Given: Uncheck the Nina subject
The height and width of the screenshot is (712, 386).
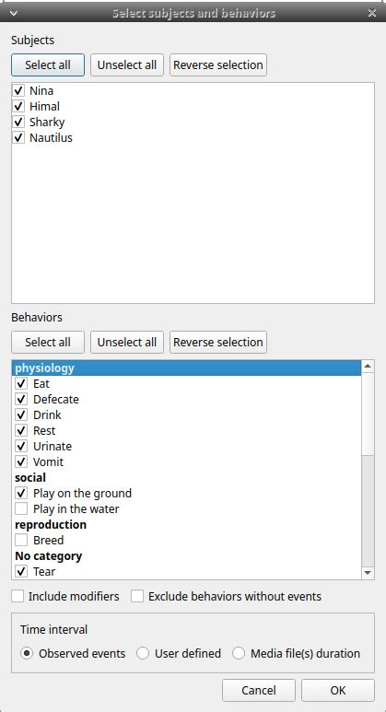Looking at the screenshot, I should point(18,91).
